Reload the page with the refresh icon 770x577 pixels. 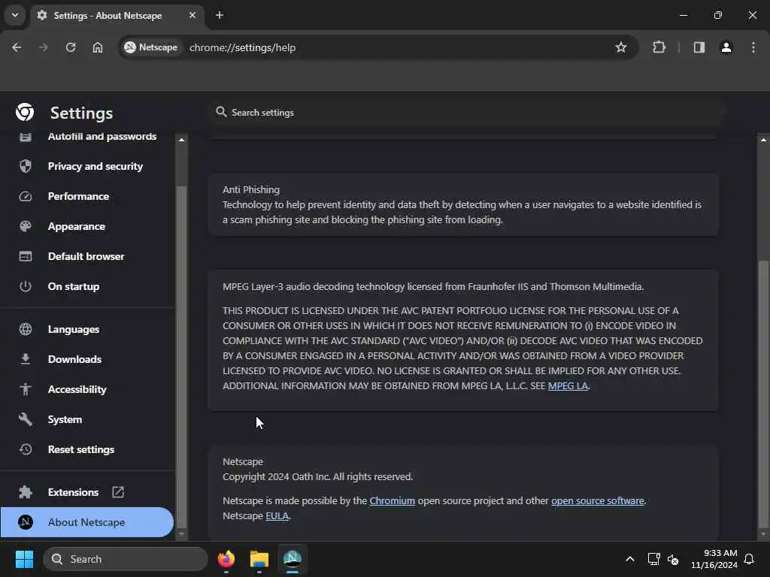71,47
